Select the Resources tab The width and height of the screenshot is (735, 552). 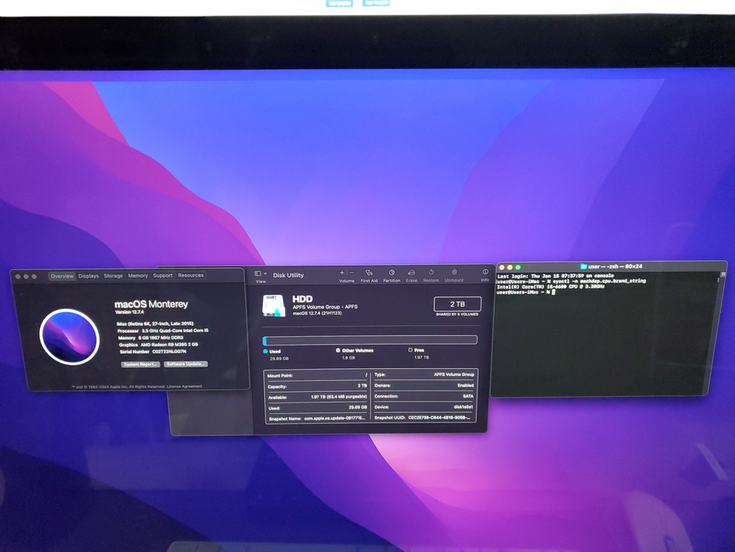point(191,275)
